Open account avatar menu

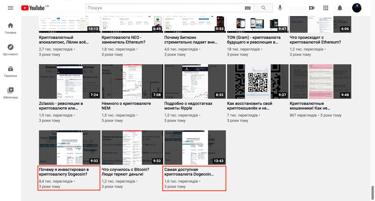coord(357,8)
